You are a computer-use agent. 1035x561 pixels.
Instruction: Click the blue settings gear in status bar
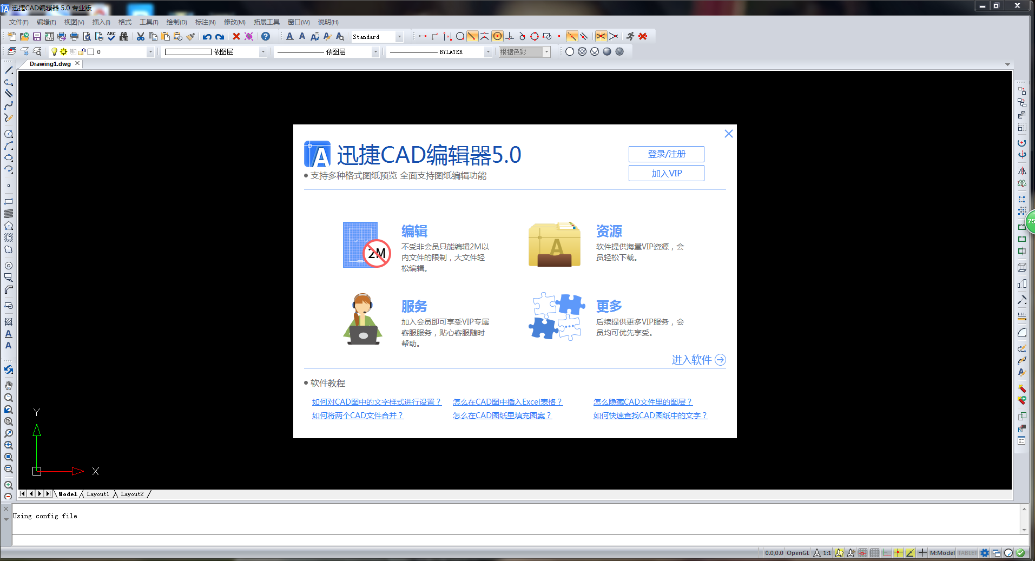(985, 552)
